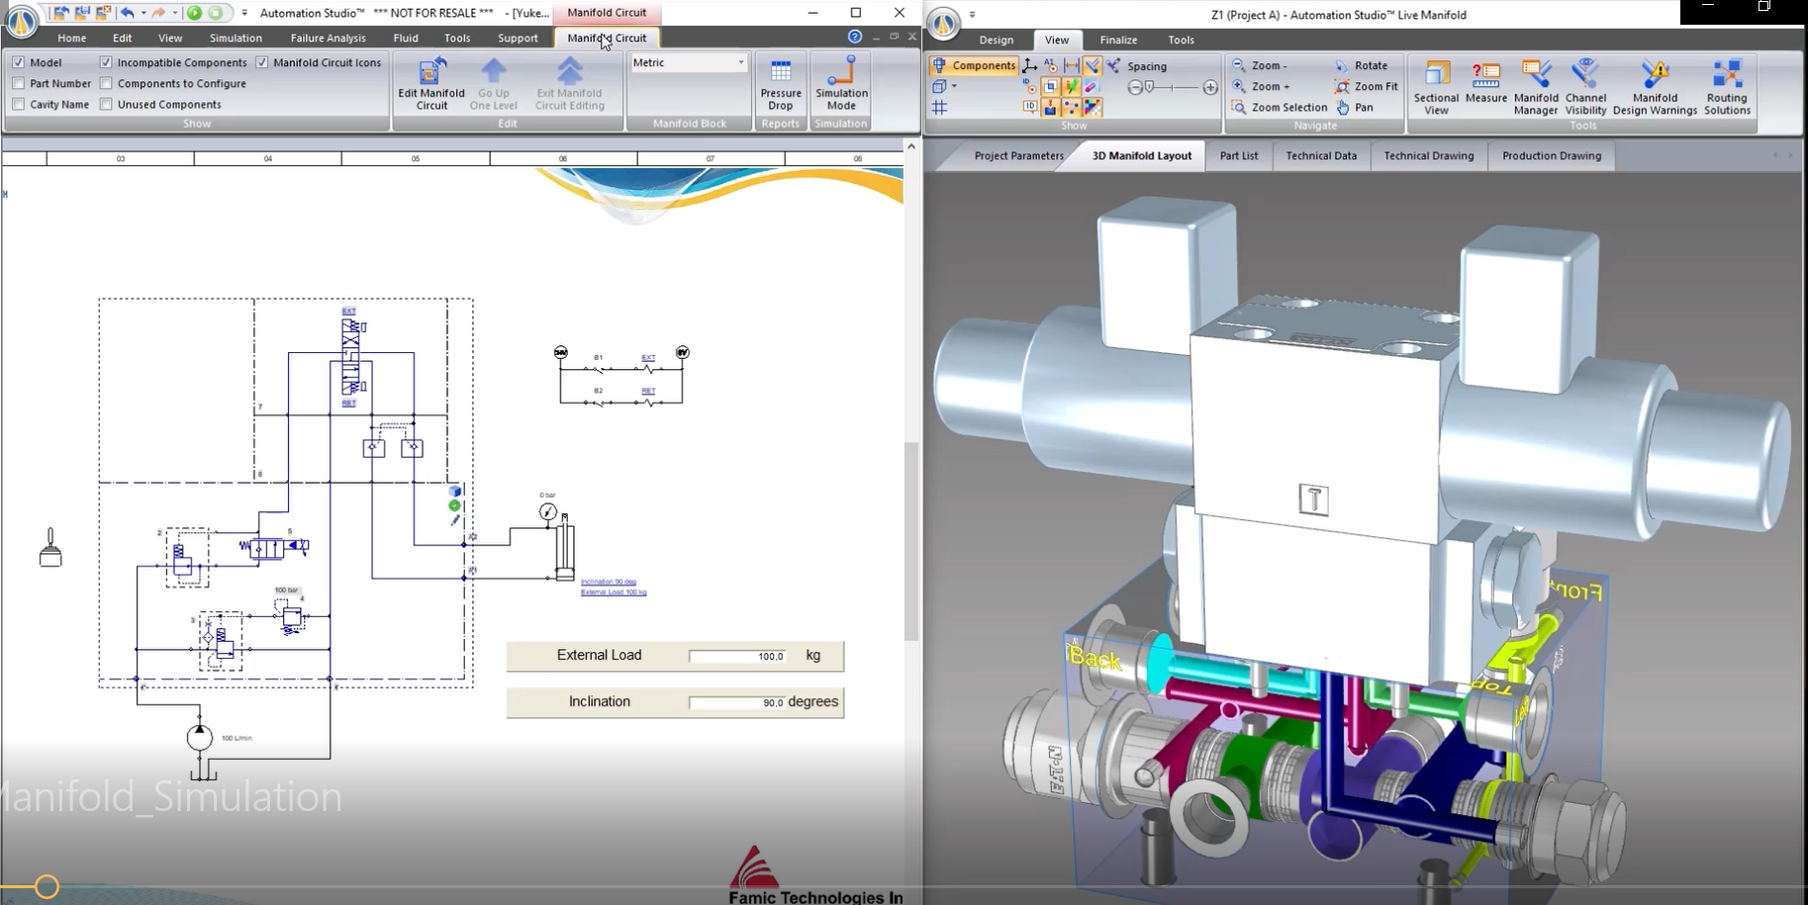
Task: Expand the undo history dropdown arrow
Action: point(143,13)
